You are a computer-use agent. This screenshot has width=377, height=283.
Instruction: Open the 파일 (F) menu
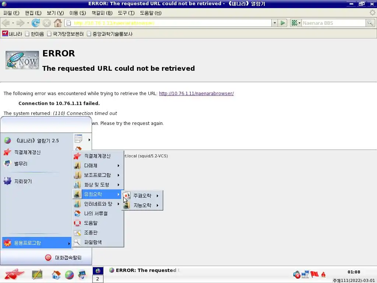click(x=11, y=13)
